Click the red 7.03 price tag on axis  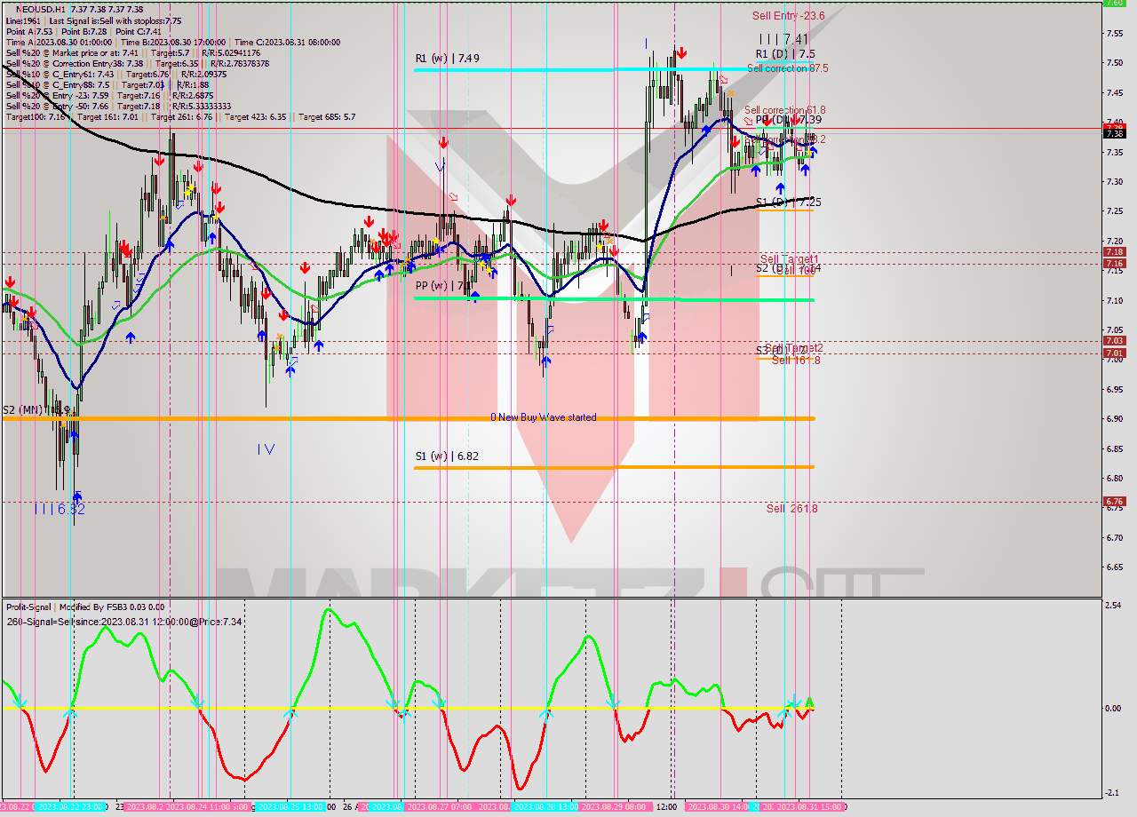(1114, 341)
